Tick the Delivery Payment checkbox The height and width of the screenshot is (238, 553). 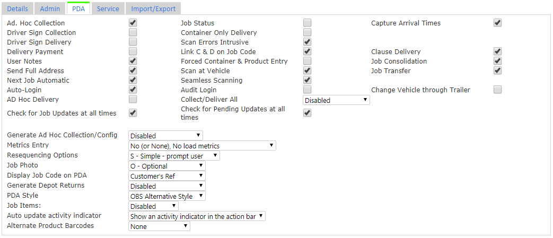[133, 51]
